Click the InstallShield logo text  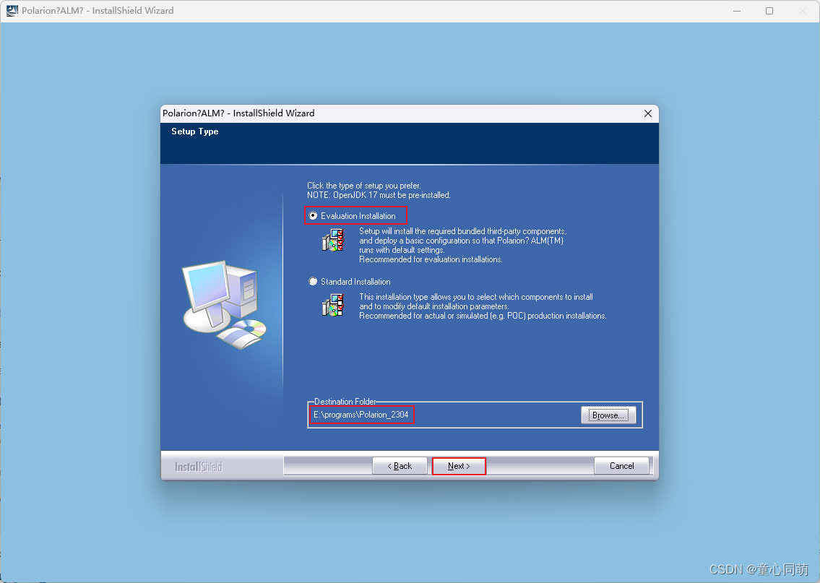pyautogui.click(x=198, y=467)
